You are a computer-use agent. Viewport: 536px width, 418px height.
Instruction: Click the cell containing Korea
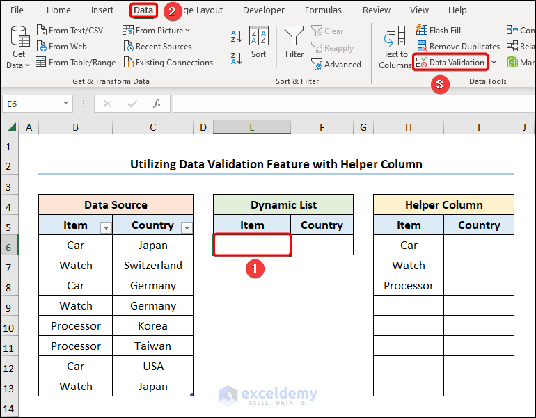(153, 325)
